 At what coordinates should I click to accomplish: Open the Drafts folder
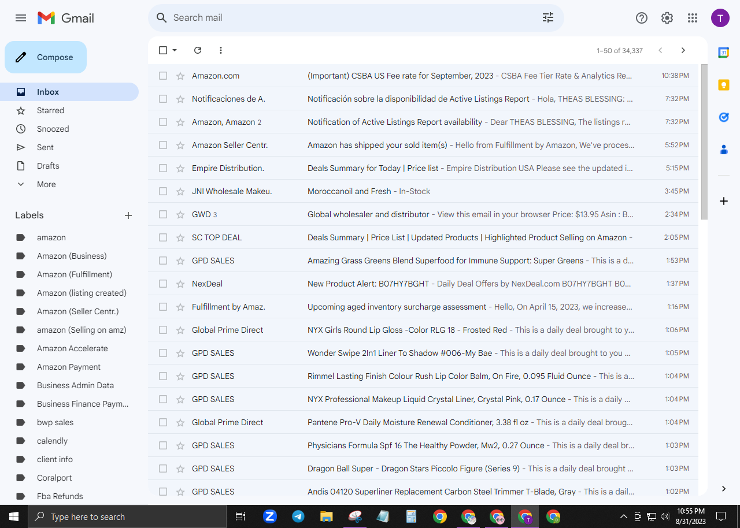[69, 166]
